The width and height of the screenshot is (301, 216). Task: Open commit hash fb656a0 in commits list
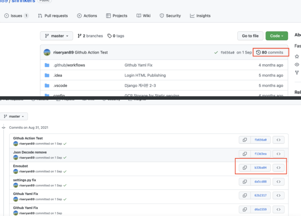coord(261,140)
